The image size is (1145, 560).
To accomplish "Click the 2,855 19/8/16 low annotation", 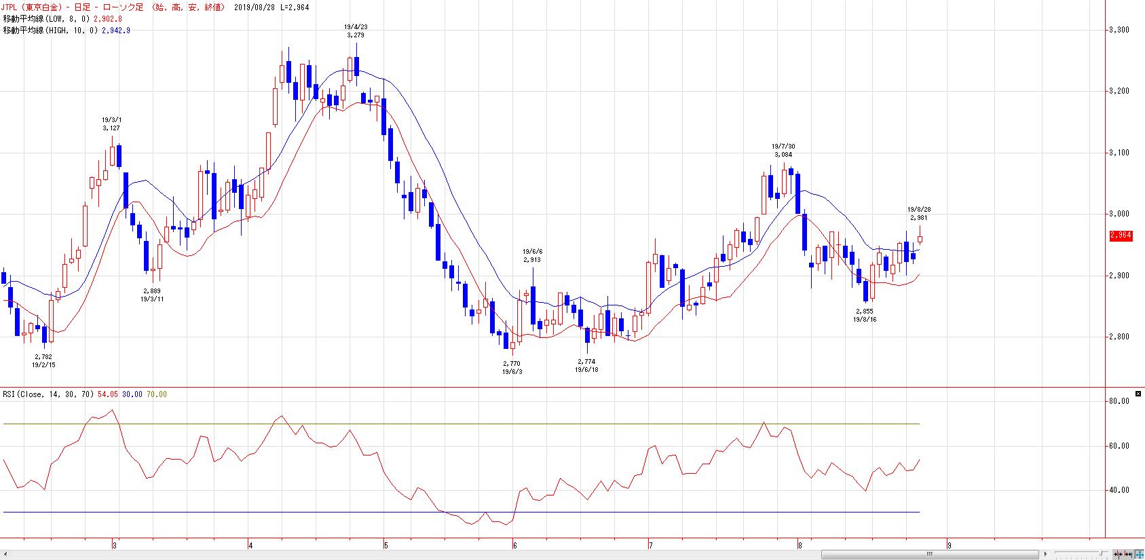I will (865, 315).
